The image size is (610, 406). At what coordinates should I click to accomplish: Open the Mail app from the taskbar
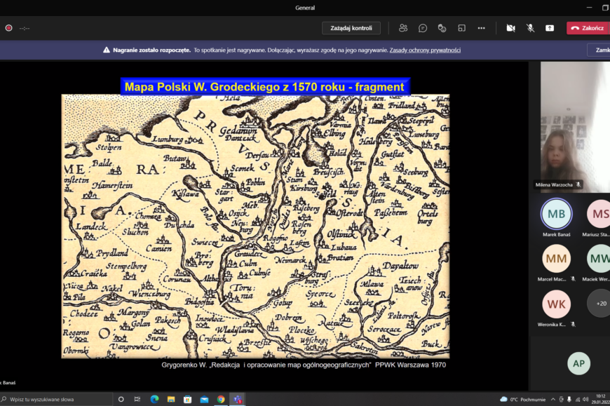pos(204,400)
